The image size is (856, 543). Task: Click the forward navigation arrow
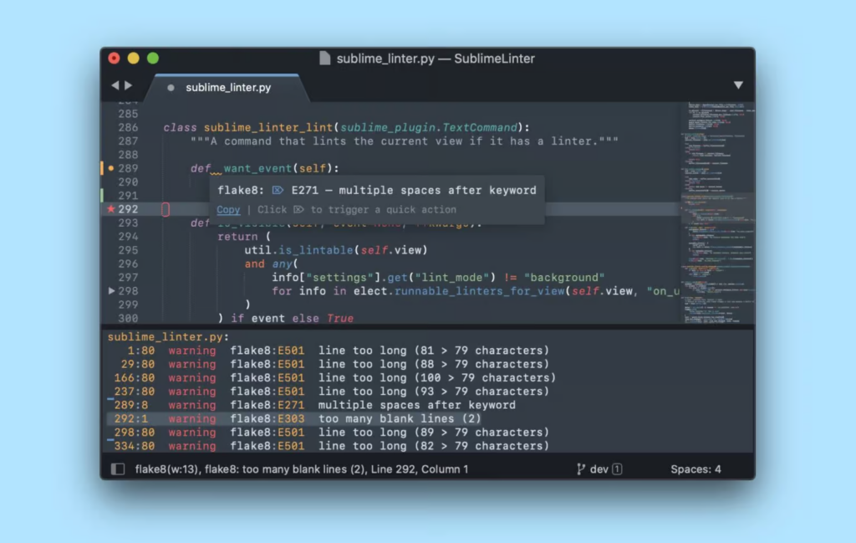pyautogui.click(x=129, y=85)
